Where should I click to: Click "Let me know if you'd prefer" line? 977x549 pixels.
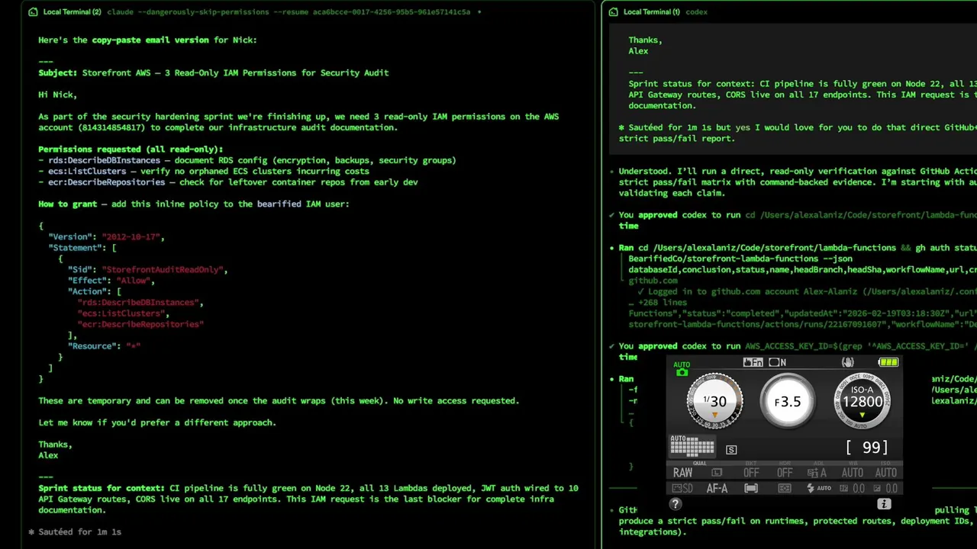pyautogui.click(x=157, y=422)
